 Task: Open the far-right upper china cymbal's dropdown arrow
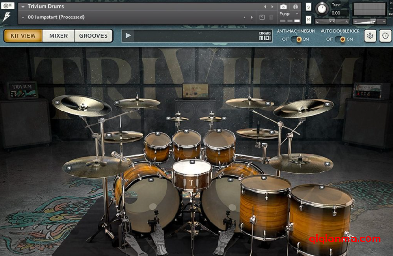(327, 104)
